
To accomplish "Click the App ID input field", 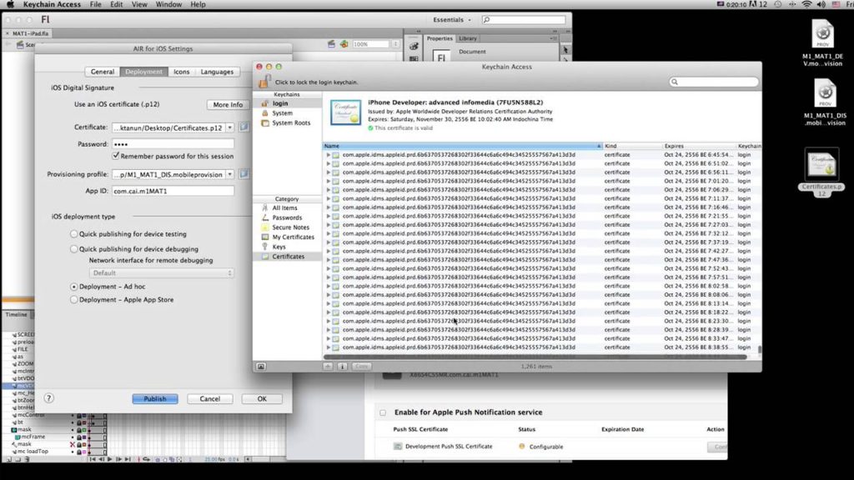I will (173, 191).
